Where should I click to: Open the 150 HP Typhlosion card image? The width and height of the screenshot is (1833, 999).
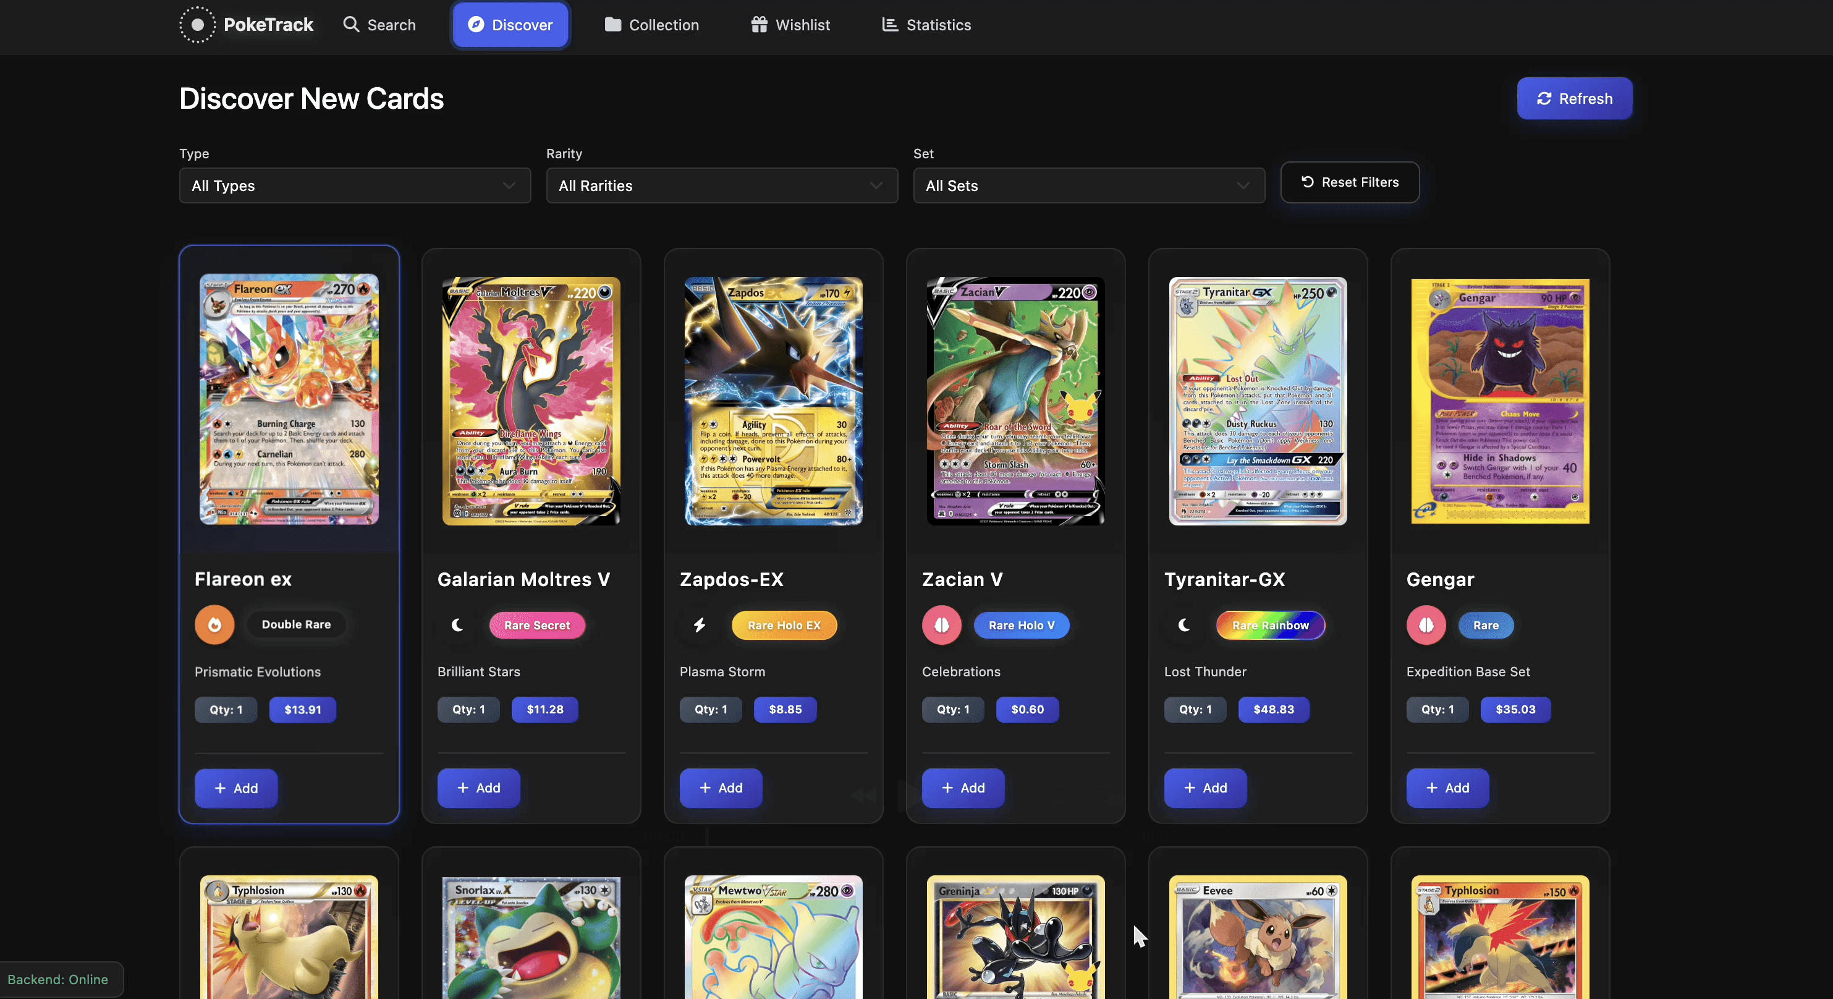click(x=1500, y=937)
